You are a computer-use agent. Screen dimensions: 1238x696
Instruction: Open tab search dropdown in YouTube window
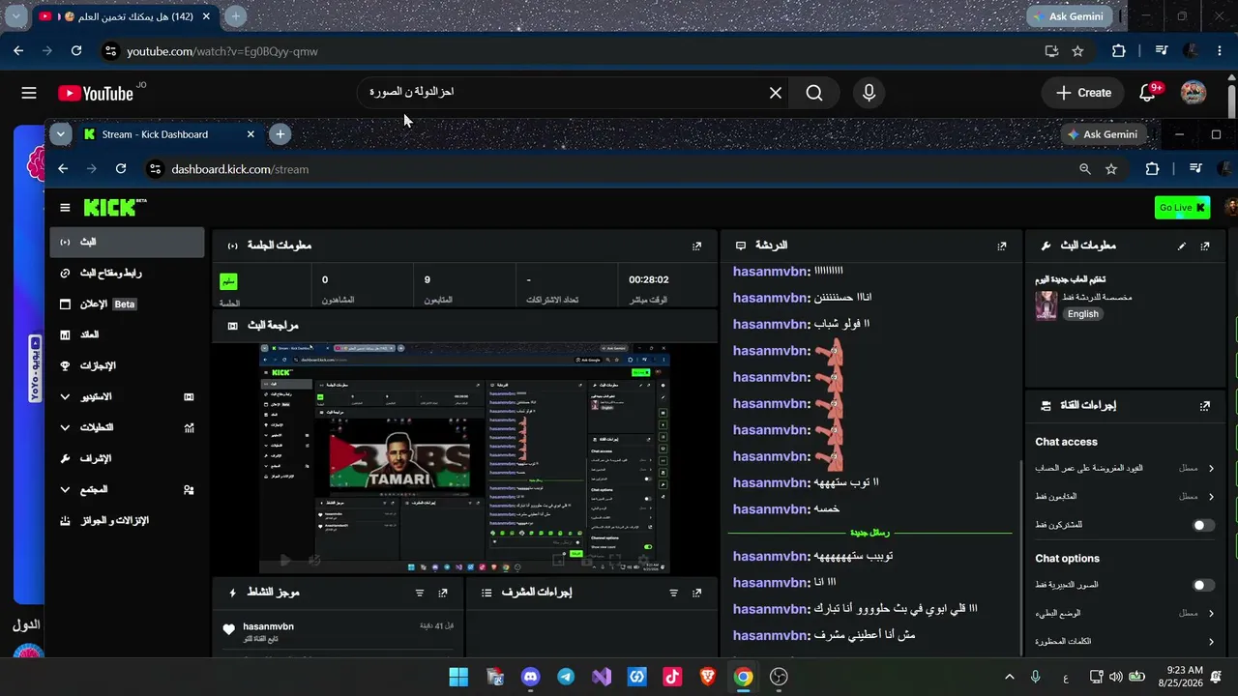16,16
